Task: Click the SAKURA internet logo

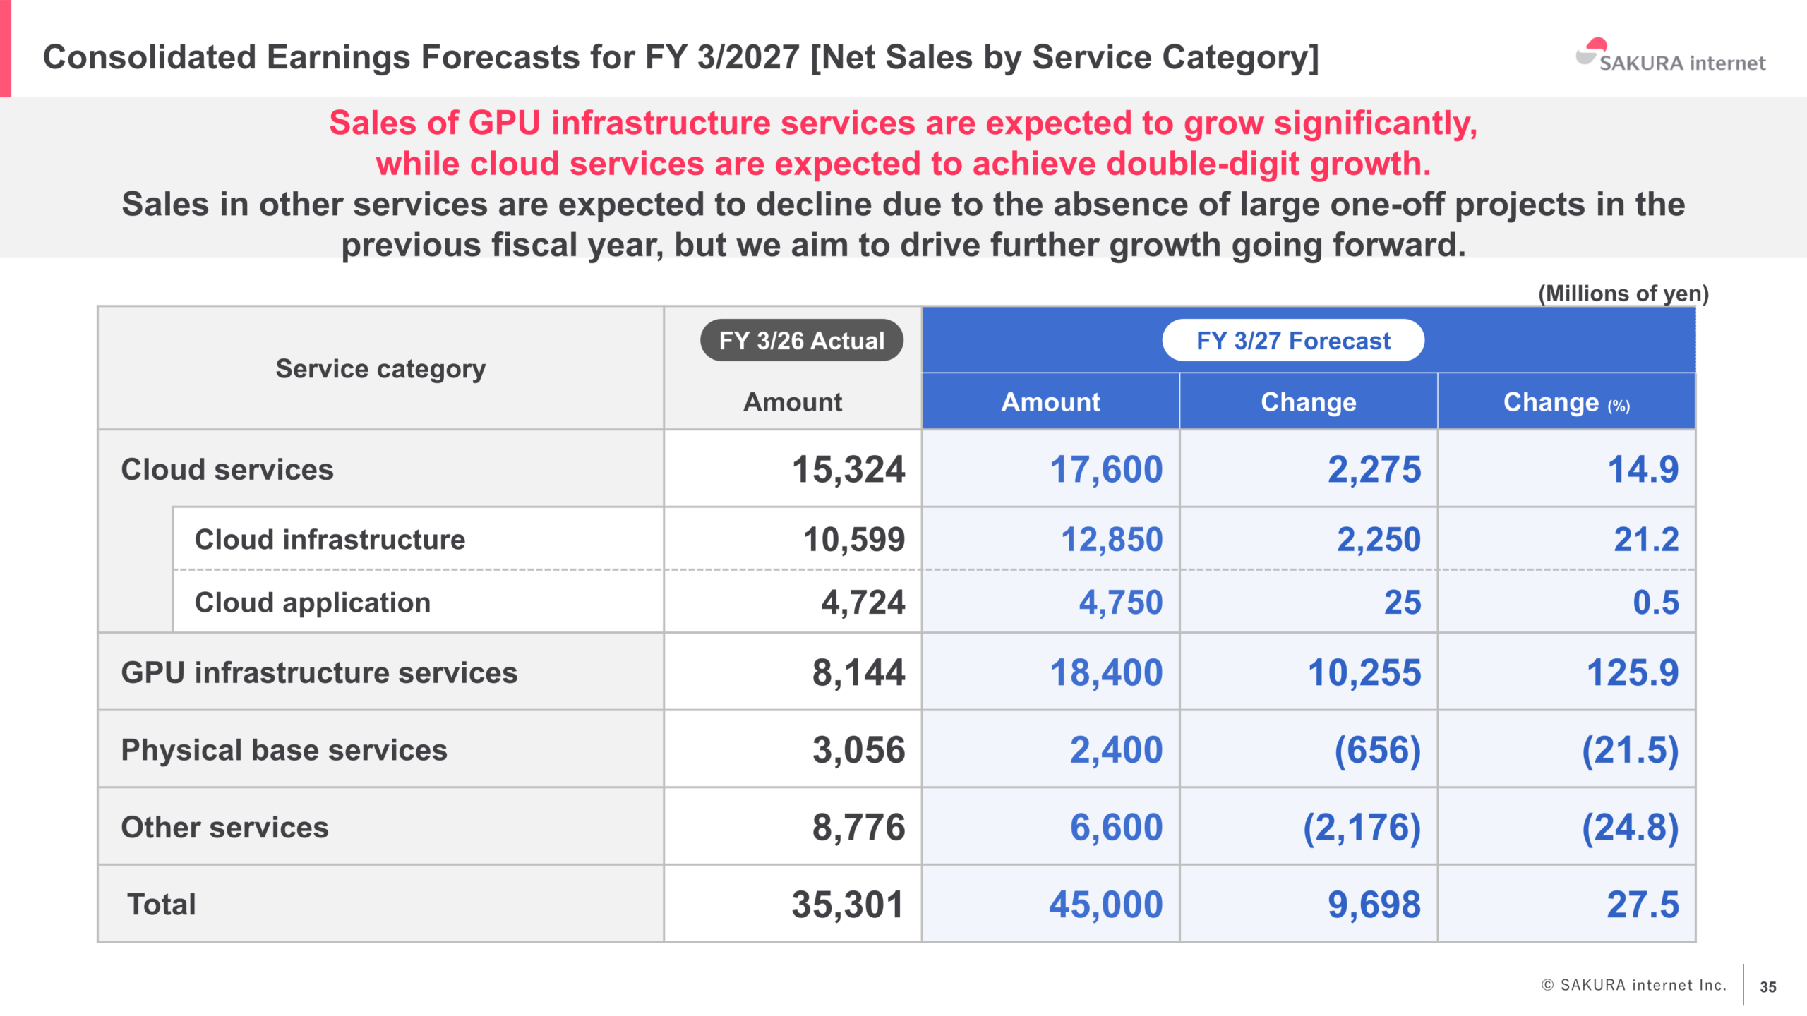Action: 1670,56
